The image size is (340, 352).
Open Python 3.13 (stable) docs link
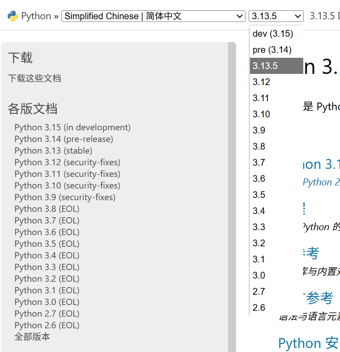click(53, 151)
